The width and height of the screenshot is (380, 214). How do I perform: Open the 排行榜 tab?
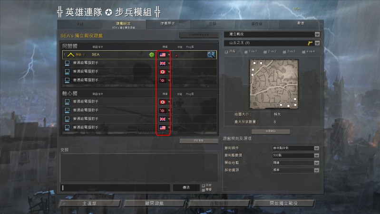[x=257, y=24]
